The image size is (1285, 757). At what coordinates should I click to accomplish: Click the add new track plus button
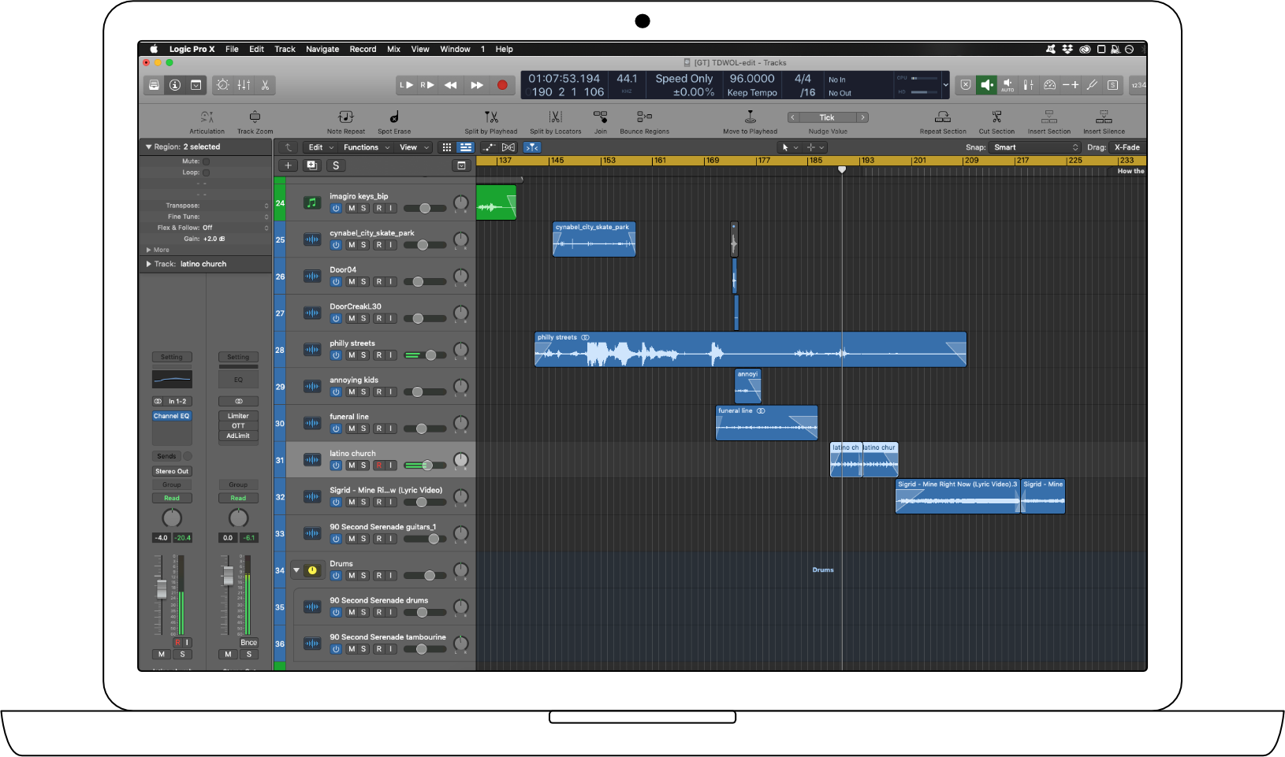tap(289, 165)
